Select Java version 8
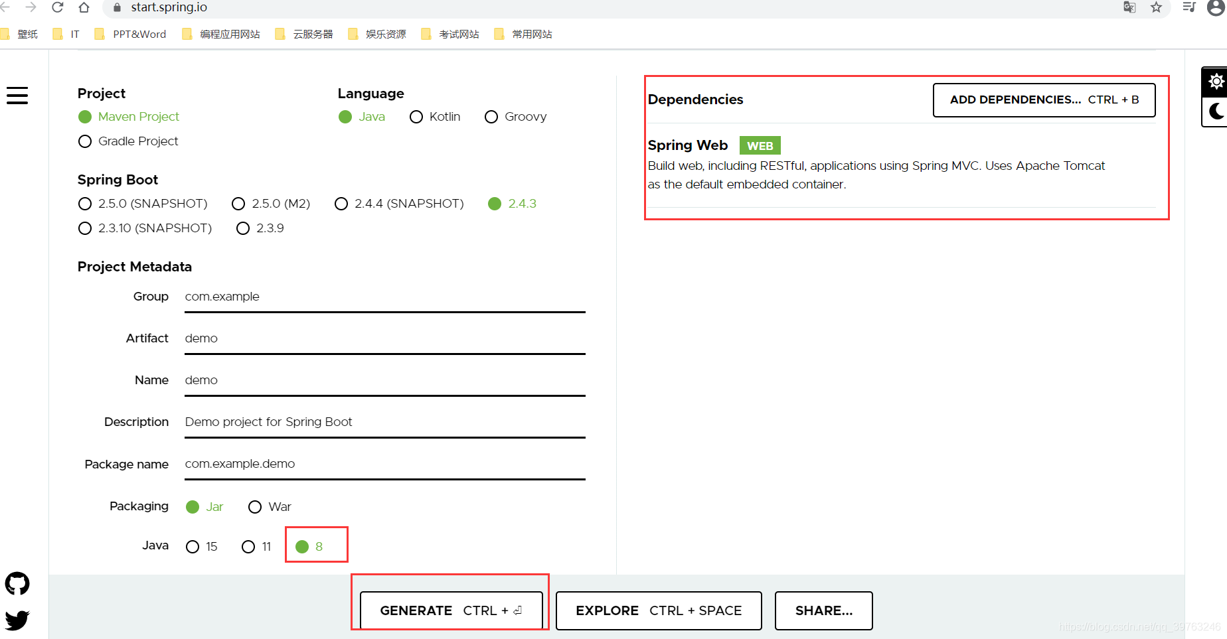Viewport: 1227px width, 639px height. pos(309,547)
